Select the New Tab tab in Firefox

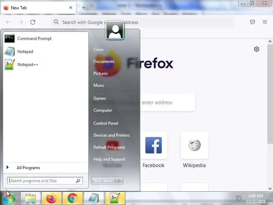point(38,8)
